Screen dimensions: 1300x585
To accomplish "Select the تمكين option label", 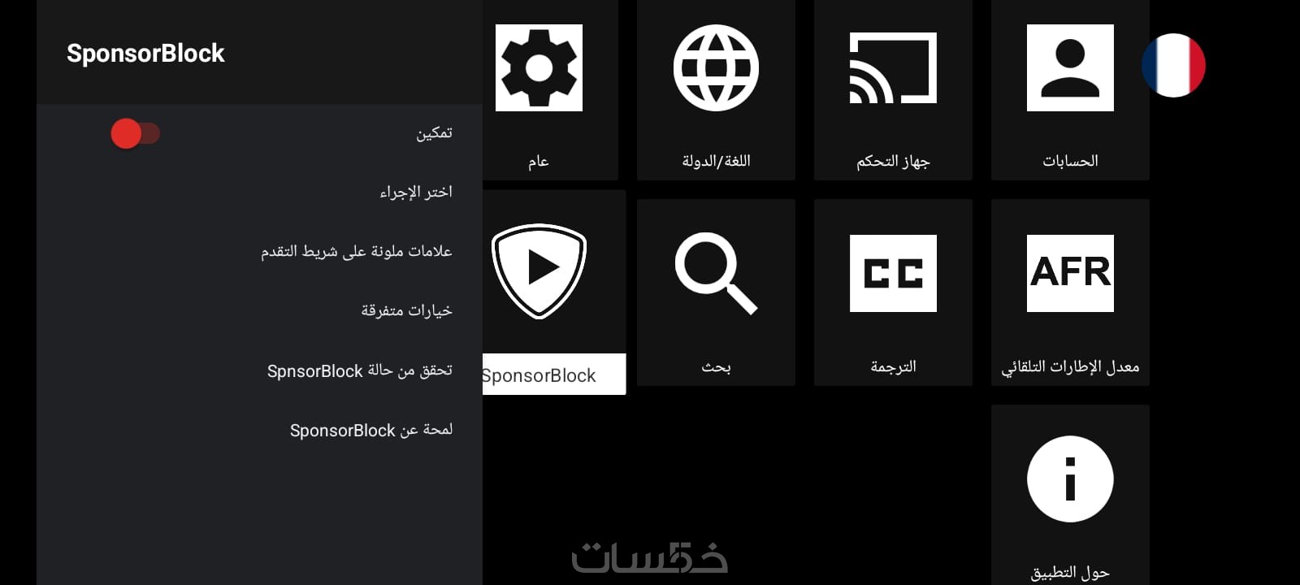I will pos(434,132).
